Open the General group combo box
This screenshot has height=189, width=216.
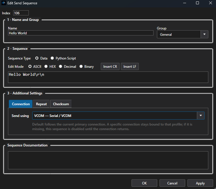click(183, 34)
